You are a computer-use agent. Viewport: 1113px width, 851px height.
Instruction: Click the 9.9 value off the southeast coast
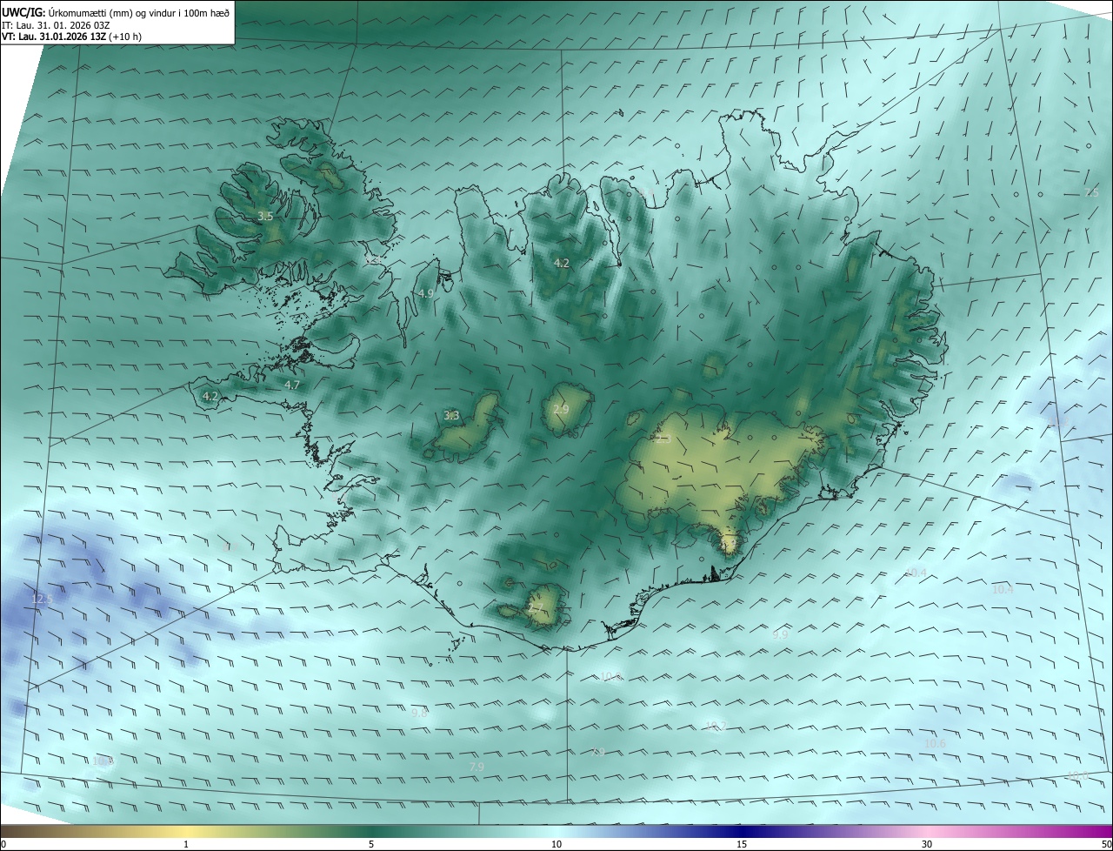[x=780, y=635]
